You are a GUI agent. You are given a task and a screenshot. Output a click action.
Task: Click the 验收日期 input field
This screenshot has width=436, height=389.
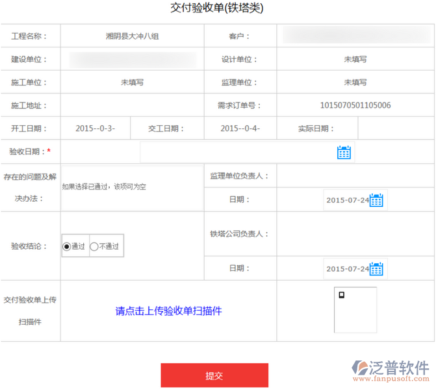click(x=238, y=152)
